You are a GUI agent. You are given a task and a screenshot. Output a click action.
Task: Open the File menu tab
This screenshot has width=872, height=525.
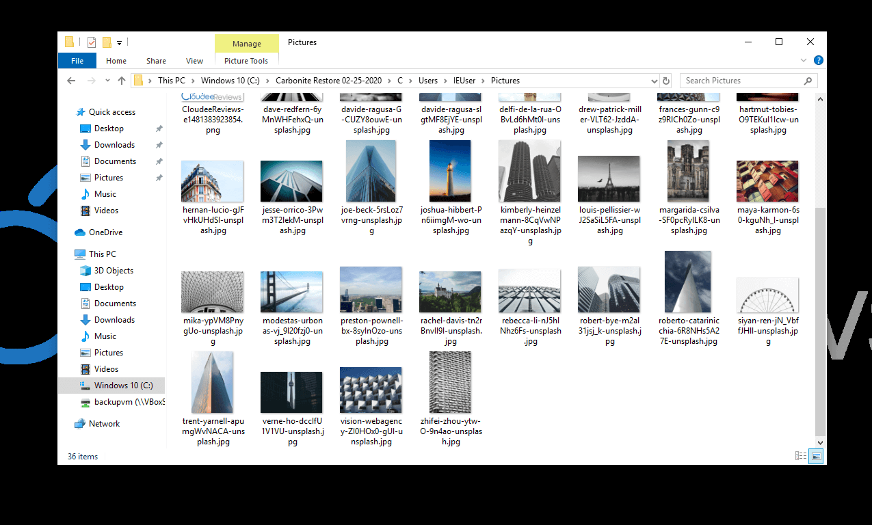tap(77, 61)
